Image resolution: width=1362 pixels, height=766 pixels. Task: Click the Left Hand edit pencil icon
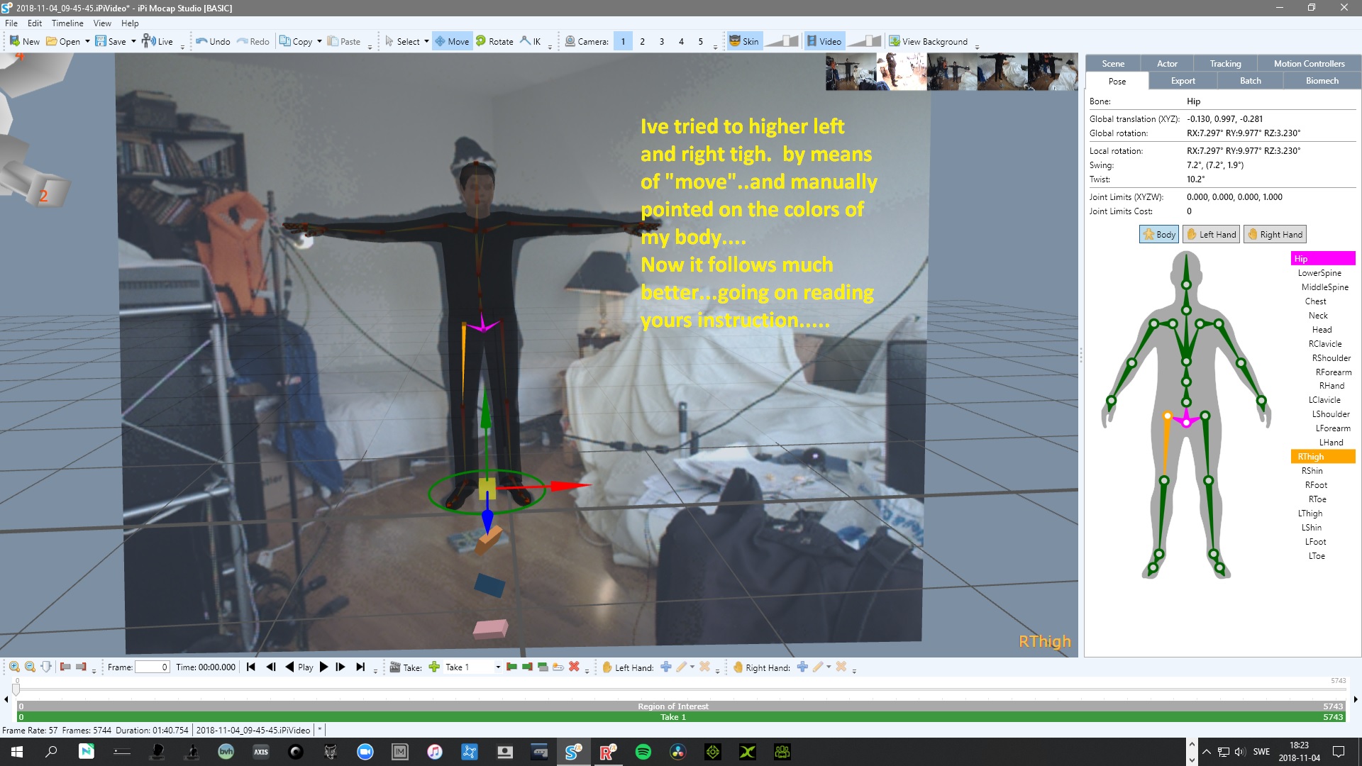coord(681,667)
